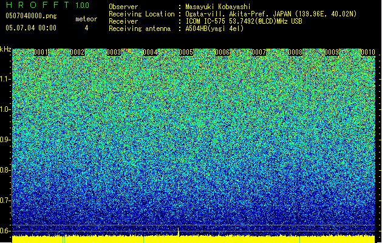Viewport: 382px width, 243px height.
Task: Select time marker 0008
Action: (295, 52)
